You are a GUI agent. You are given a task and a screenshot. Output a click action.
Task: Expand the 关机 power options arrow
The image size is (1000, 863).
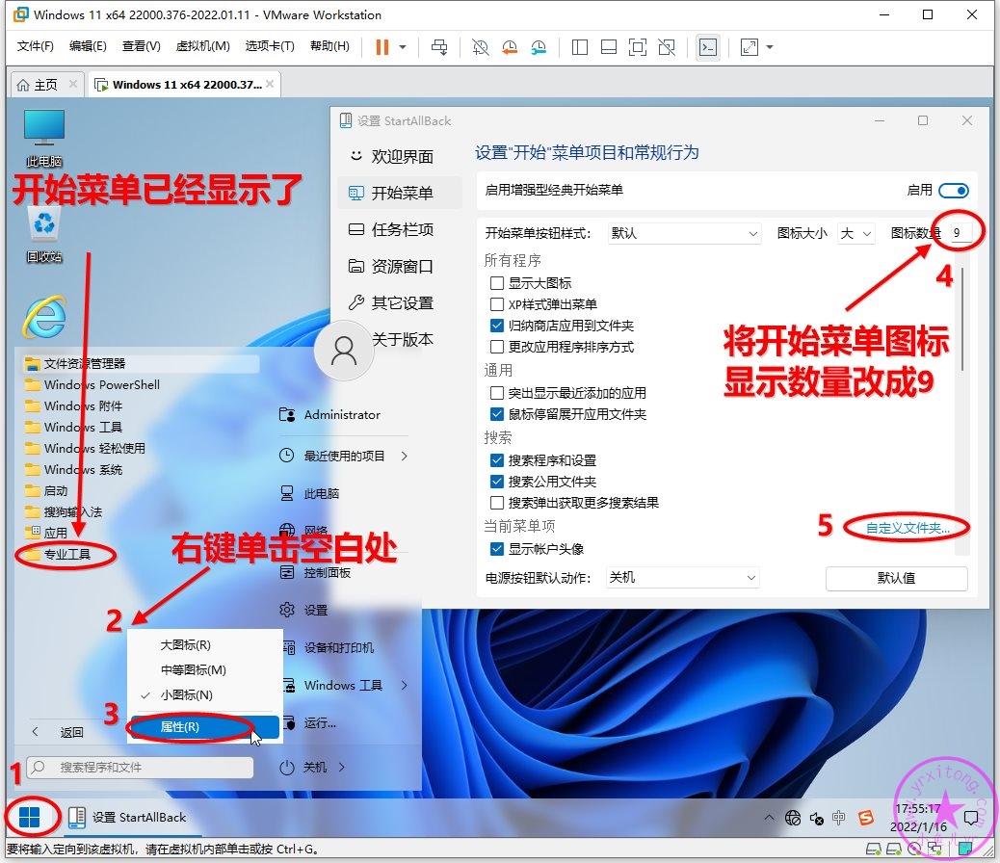tap(342, 767)
